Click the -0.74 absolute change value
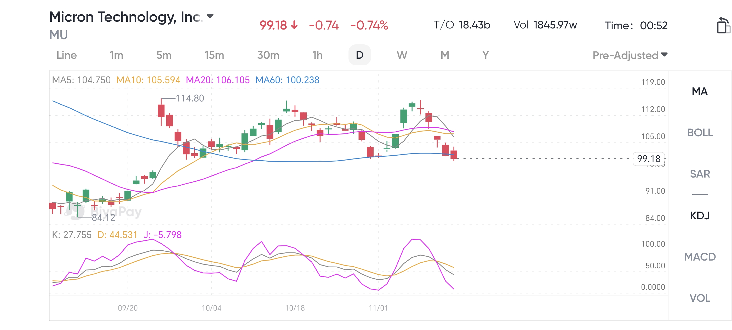The height and width of the screenshot is (330, 732). (x=324, y=25)
